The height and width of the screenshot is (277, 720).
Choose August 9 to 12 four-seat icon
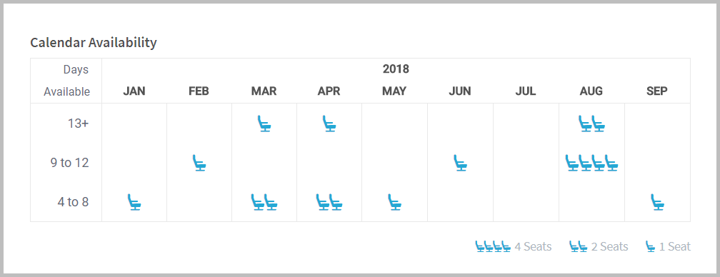pyautogui.click(x=591, y=163)
